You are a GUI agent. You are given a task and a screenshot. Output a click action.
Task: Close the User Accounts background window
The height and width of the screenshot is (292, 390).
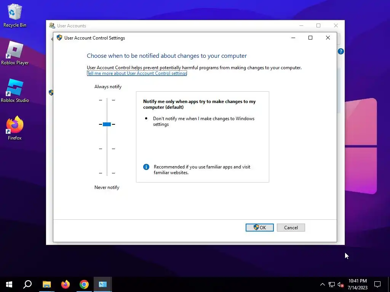pyautogui.click(x=336, y=25)
